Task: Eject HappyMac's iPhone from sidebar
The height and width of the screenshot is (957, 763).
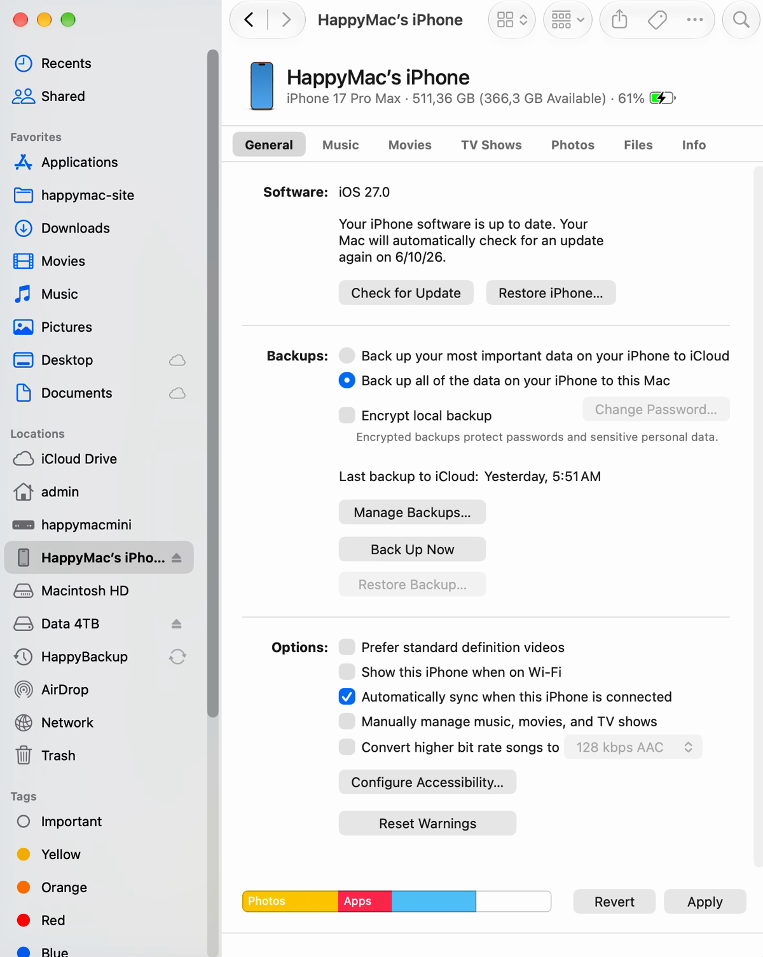Action: 177,558
